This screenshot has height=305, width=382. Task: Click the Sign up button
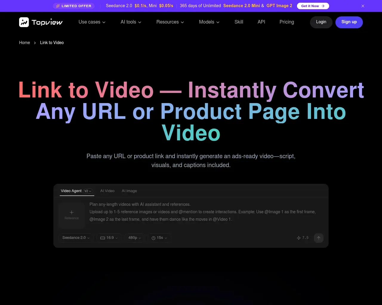[349, 22]
